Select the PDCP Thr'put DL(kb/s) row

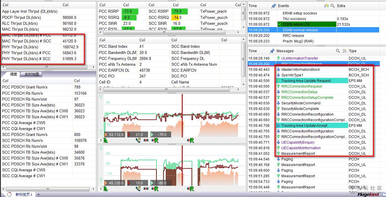[x=48, y=17]
